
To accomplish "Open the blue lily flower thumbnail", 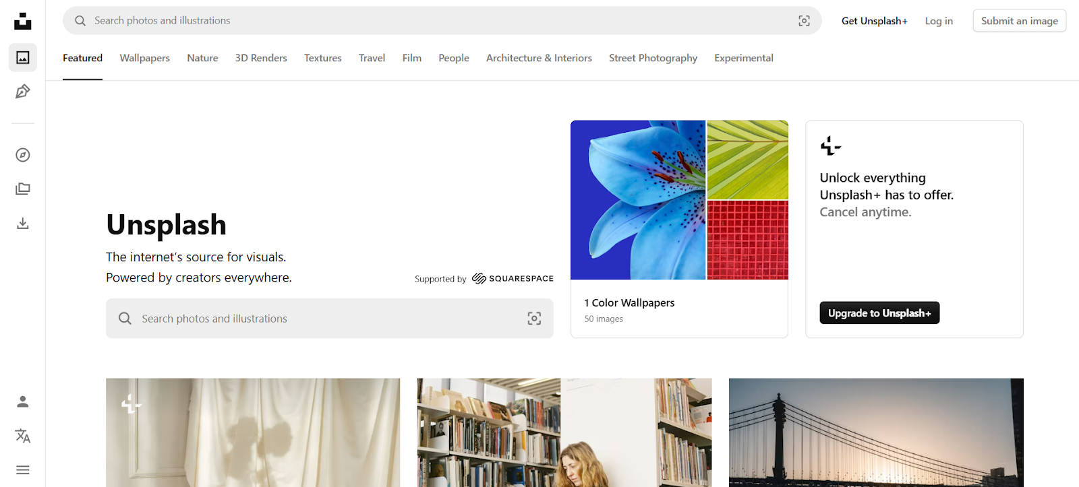I will pyautogui.click(x=638, y=200).
